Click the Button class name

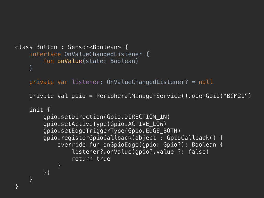tap(47, 47)
